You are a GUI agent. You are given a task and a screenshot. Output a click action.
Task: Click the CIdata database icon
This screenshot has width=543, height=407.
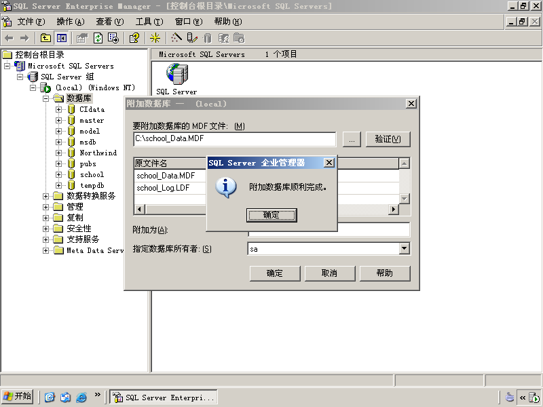(x=71, y=109)
